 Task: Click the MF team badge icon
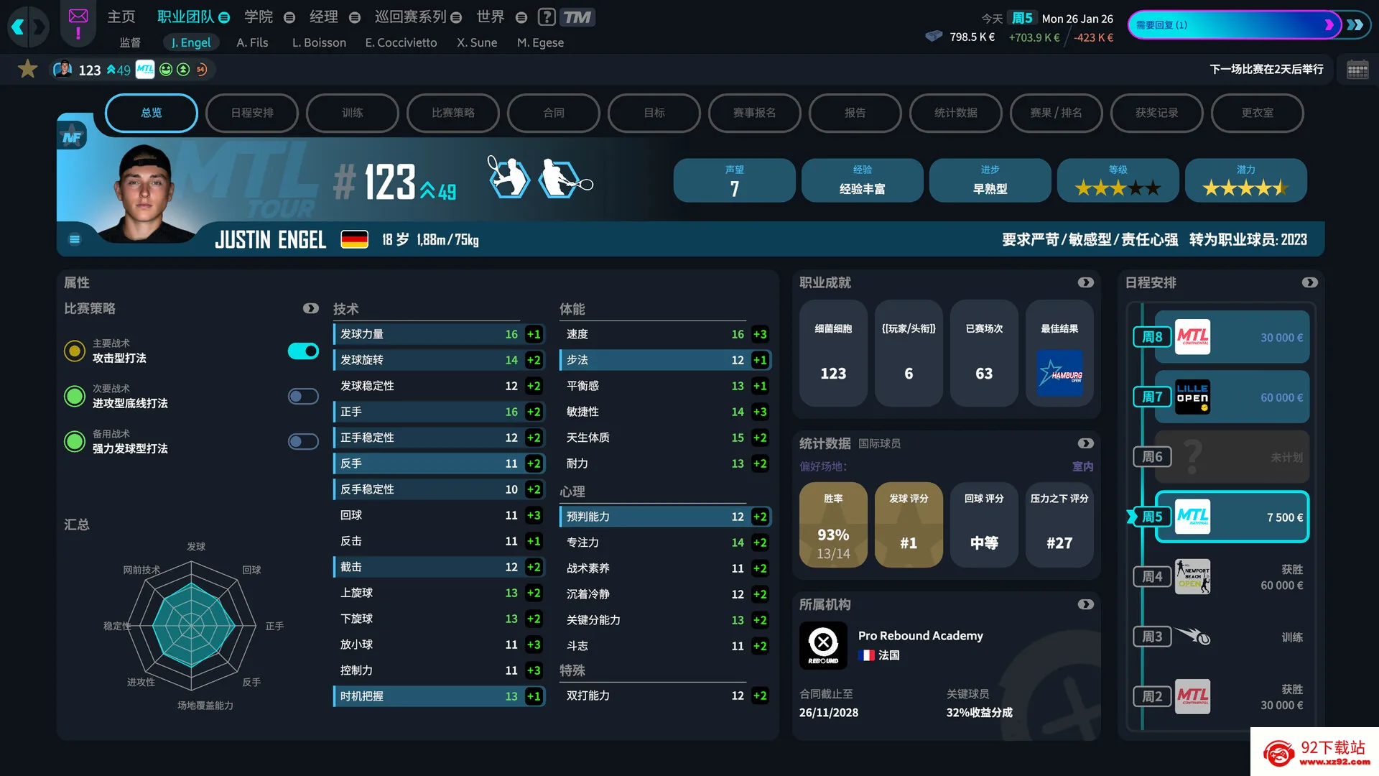[x=72, y=137]
